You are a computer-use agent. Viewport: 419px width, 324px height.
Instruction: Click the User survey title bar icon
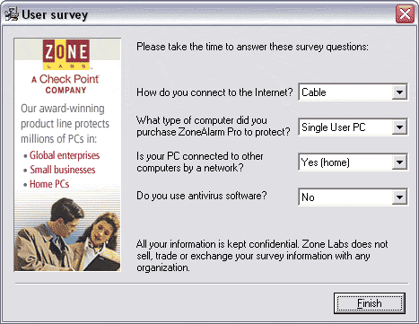coord(12,14)
